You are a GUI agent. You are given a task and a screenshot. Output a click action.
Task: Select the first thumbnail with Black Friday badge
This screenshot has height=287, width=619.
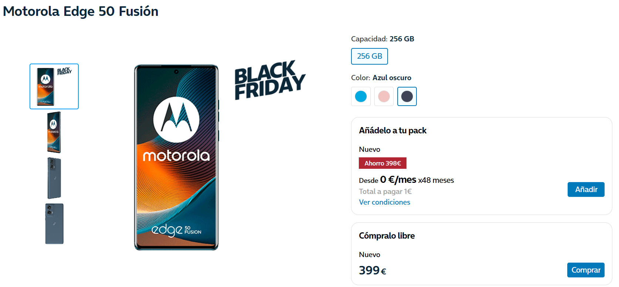[x=54, y=86]
